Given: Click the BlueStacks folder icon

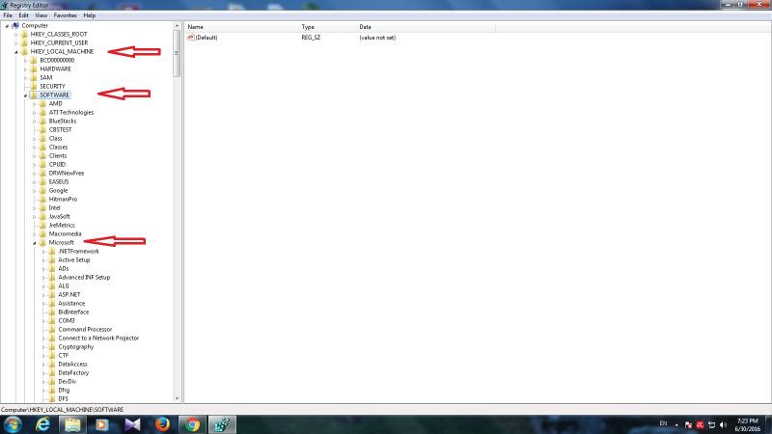Looking at the screenshot, I should coord(42,122).
